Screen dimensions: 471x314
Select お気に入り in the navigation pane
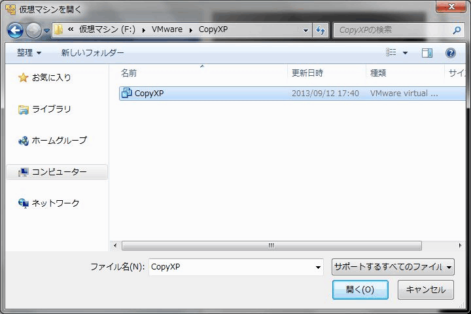click(52, 78)
